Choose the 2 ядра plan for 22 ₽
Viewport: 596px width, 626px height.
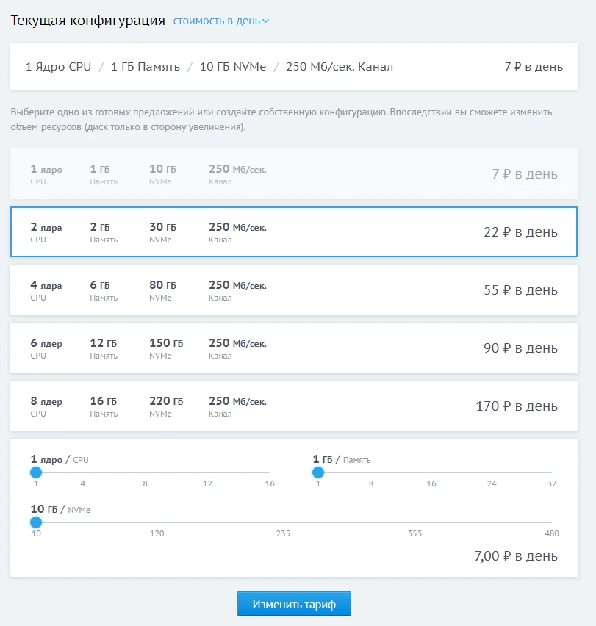pyautogui.click(x=293, y=232)
